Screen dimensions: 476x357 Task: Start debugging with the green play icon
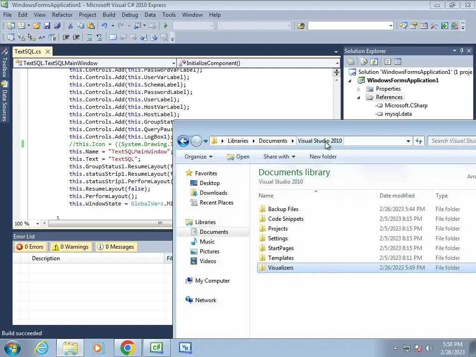tap(166, 26)
